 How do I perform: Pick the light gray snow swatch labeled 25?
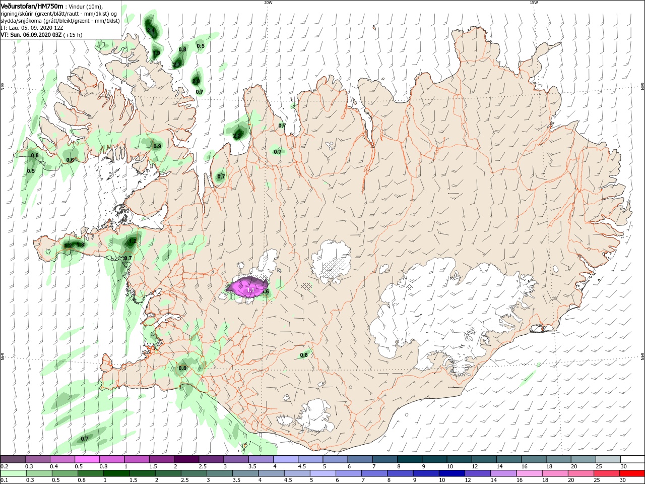608,459
